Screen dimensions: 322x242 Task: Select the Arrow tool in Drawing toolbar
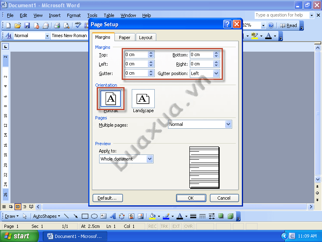[76, 216]
